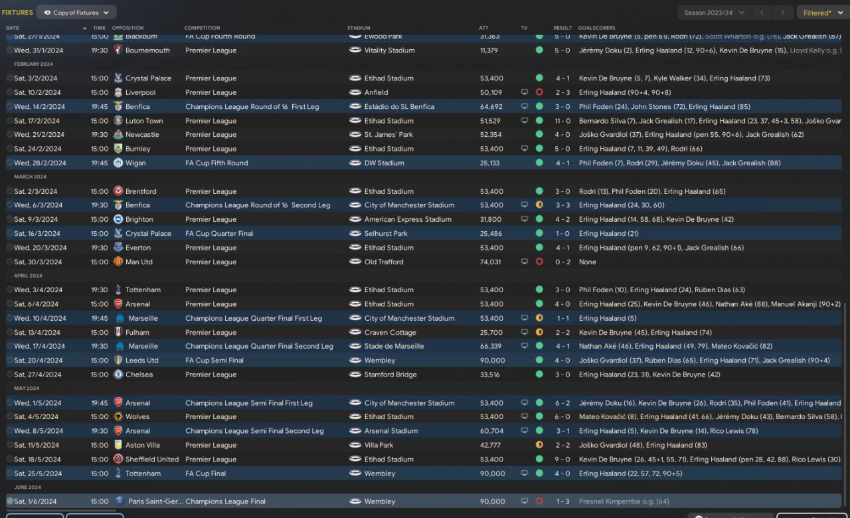Click the Estádio do SL Benfica stadium name
850x518 pixels.
(x=399, y=106)
